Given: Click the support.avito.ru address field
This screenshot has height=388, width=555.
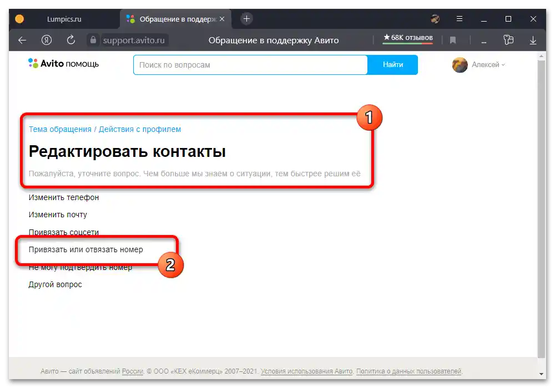Looking at the screenshot, I should click(134, 40).
